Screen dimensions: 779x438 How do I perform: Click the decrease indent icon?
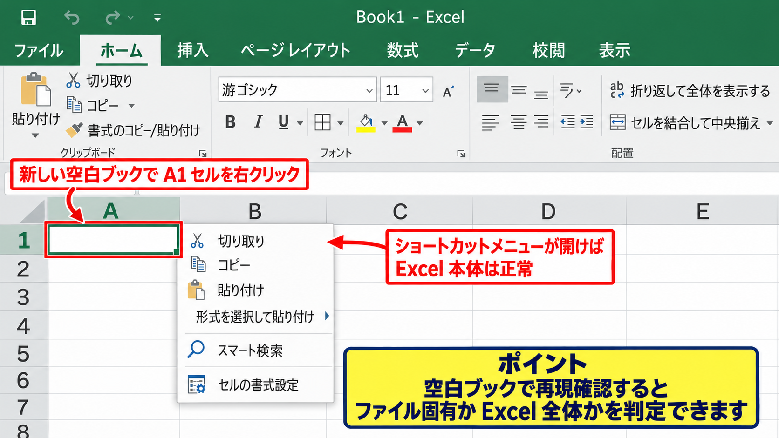[567, 122]
